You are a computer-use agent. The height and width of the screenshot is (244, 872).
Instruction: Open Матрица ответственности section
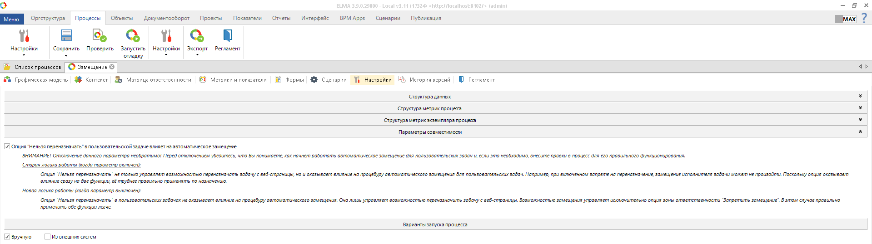click(x=154, y=80)
